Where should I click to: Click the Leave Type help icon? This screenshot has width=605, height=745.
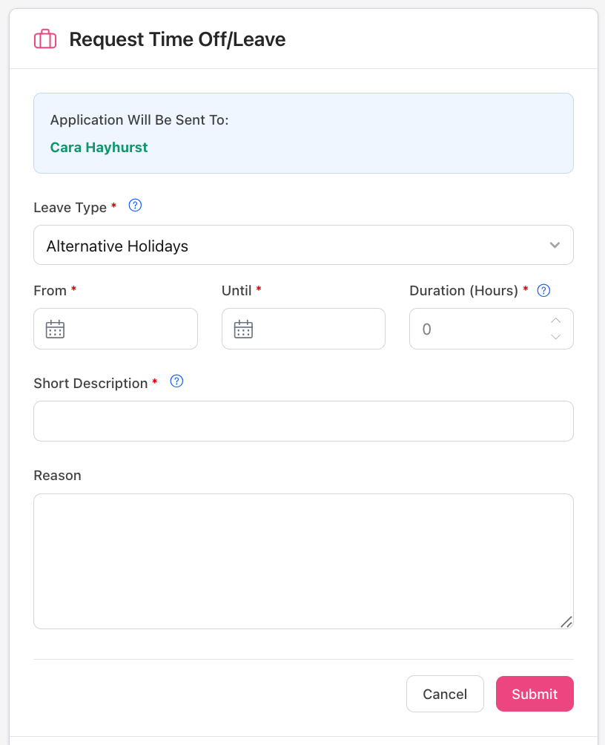[x=135, y=206]
